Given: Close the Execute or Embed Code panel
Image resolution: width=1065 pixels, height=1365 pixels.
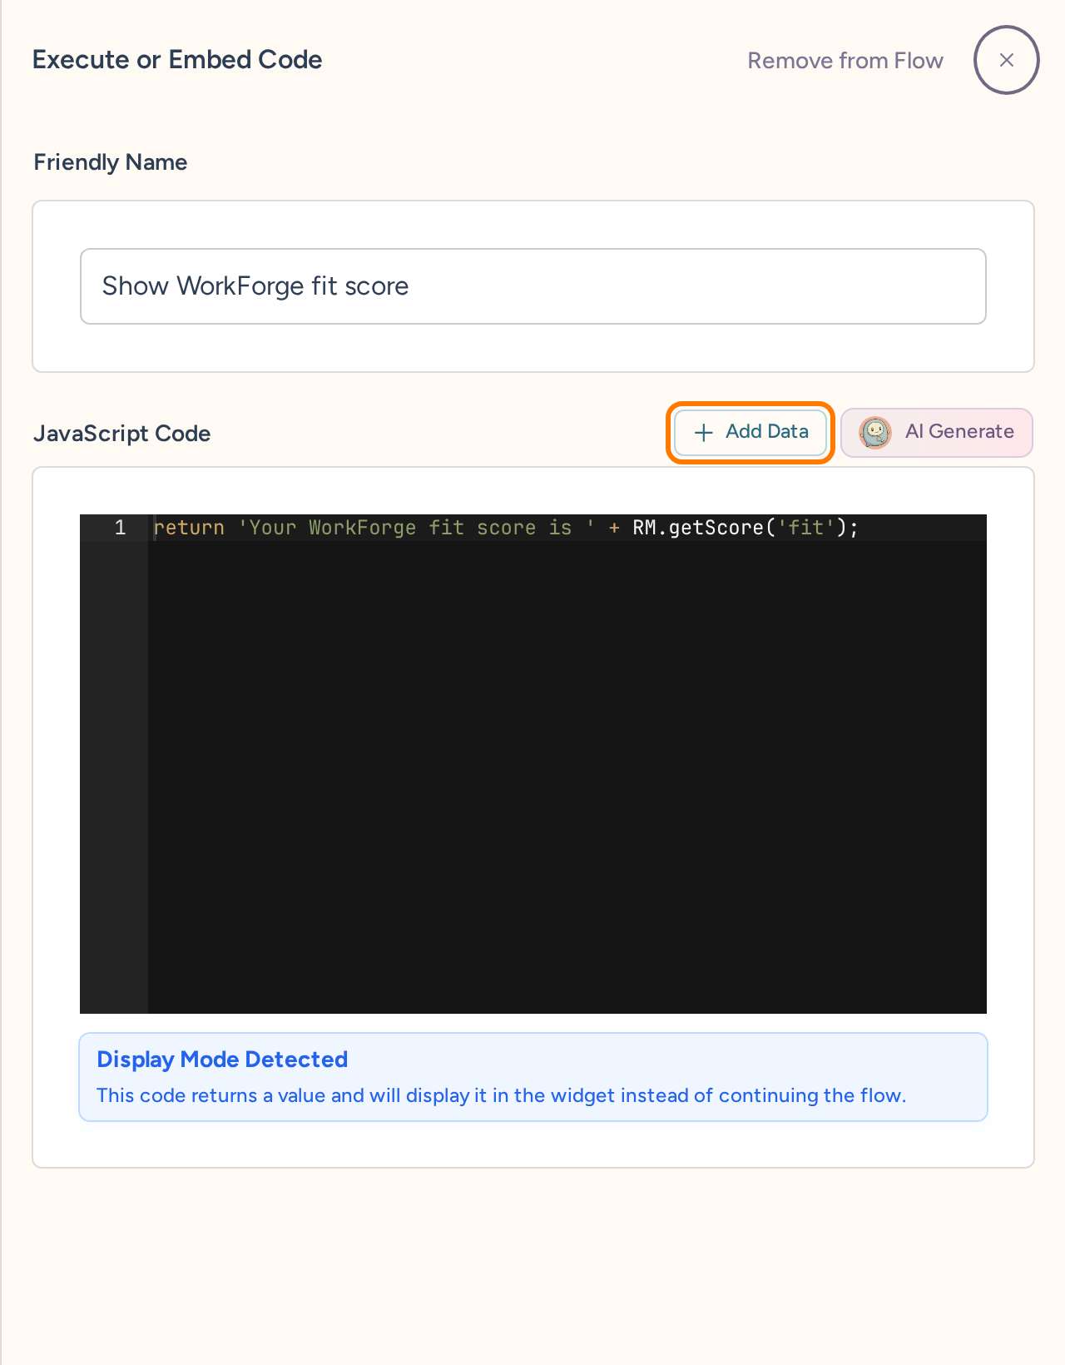Looking at the screenshot, I should 1006,60.
